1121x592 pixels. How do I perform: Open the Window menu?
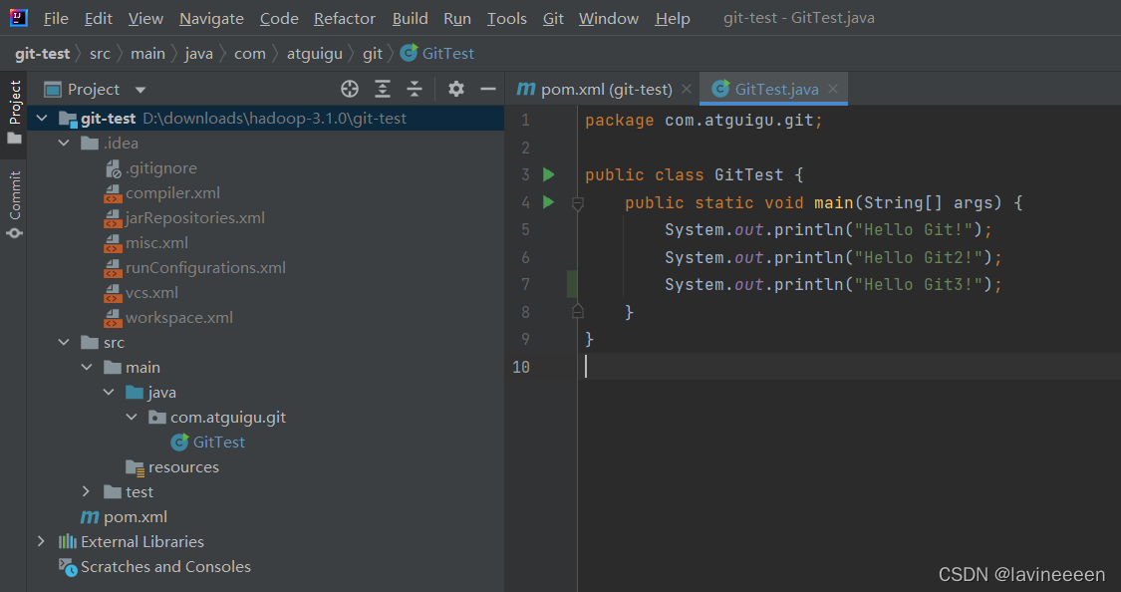point(609,19)
